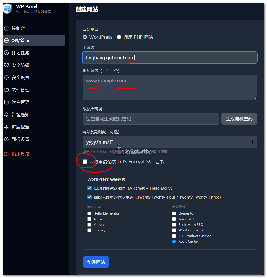Screen dimensions: 267x278
Task: Open the 安全防御 menu item
Action: pyautogui.click(x=34, y=65)
